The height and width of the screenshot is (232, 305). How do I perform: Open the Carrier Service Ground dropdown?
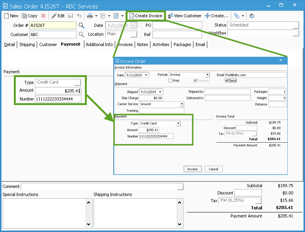pyautogui.click(x=181, y=104)
